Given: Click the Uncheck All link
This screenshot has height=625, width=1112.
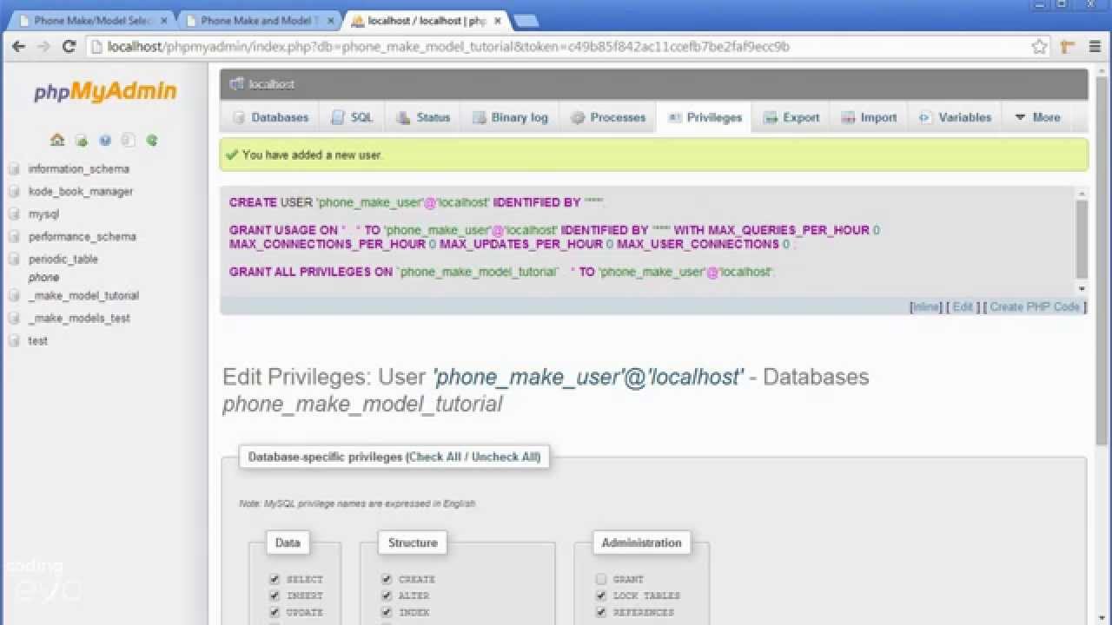Looking at the screenshot, I should (506, 457).
